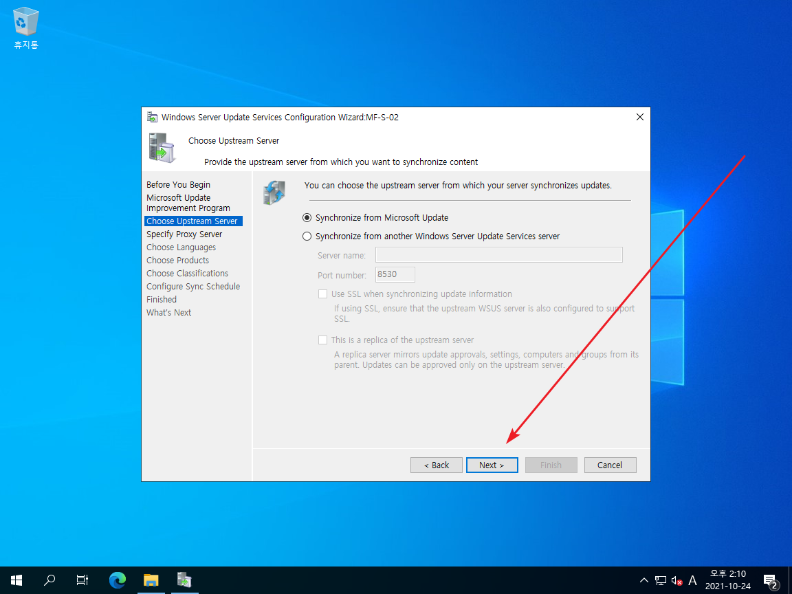Check This is a replica of upstream server
Screen dimensions: 792x594
click(x=396, y=340)
